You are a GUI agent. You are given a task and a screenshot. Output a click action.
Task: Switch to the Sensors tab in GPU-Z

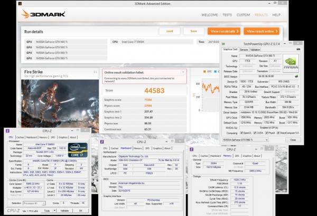click(244, 50)
